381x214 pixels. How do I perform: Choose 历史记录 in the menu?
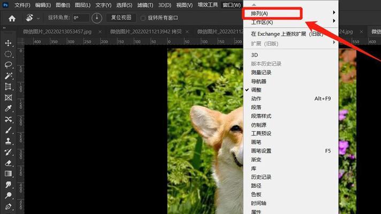[291, 177]
